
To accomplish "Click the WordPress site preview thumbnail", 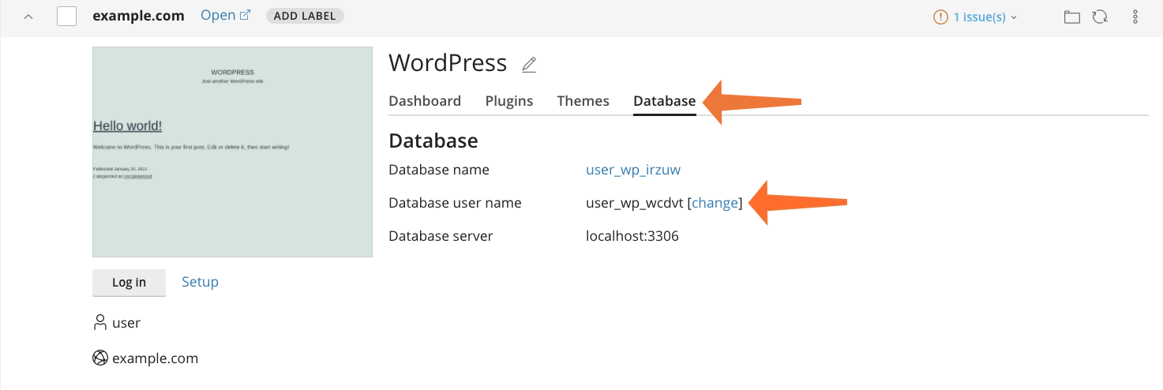I will coord(232,152).
